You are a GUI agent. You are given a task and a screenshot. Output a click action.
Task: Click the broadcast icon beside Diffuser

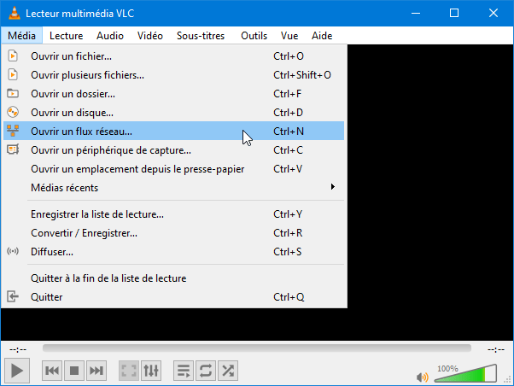coord(13,252)
